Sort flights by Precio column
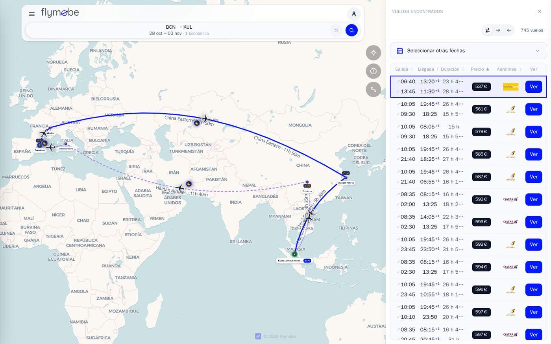This screenshot has height=344, width=551. [480, 69]
